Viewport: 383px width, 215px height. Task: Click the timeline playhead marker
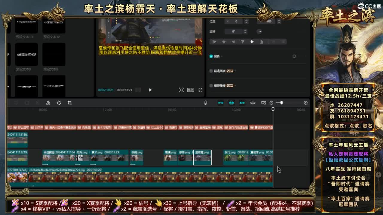coord(273,109)
